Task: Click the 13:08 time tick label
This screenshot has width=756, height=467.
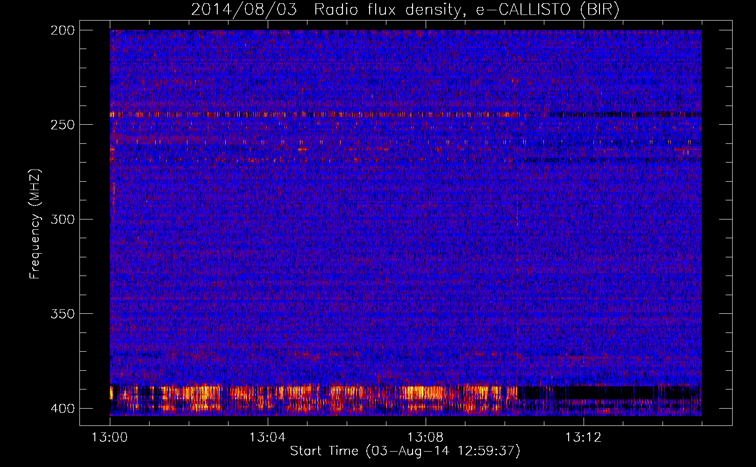Action: pyautogui.click(x=425, y=438)
